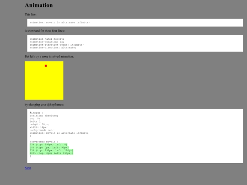This screenshot has height=185, width=247.
Task: Click the Animation heading
Action: [x=39, y=5]
